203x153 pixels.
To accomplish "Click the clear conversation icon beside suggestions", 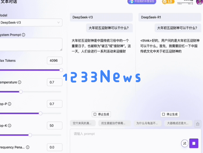I will tap(197, 124).
